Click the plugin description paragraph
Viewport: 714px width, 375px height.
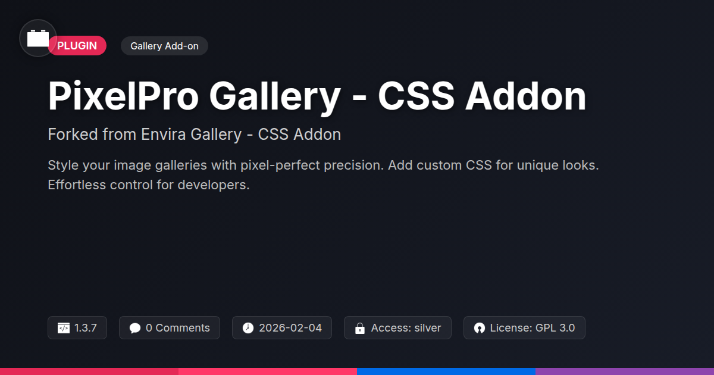tap(323, 175)
